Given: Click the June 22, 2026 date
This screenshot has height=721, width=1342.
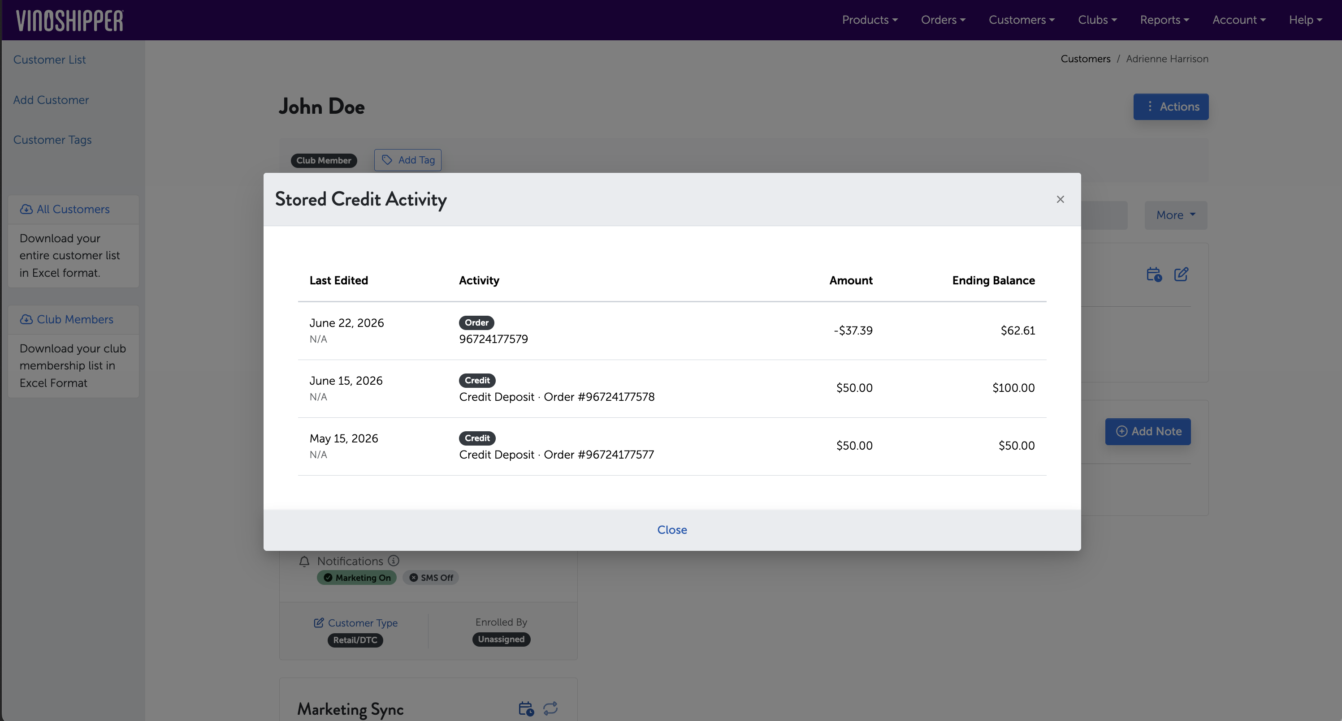Looking at the screenshot, I should coord(346,323).
